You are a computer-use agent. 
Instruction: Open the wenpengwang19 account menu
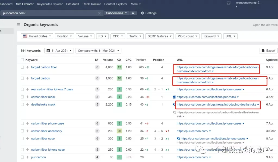point(249,4)
